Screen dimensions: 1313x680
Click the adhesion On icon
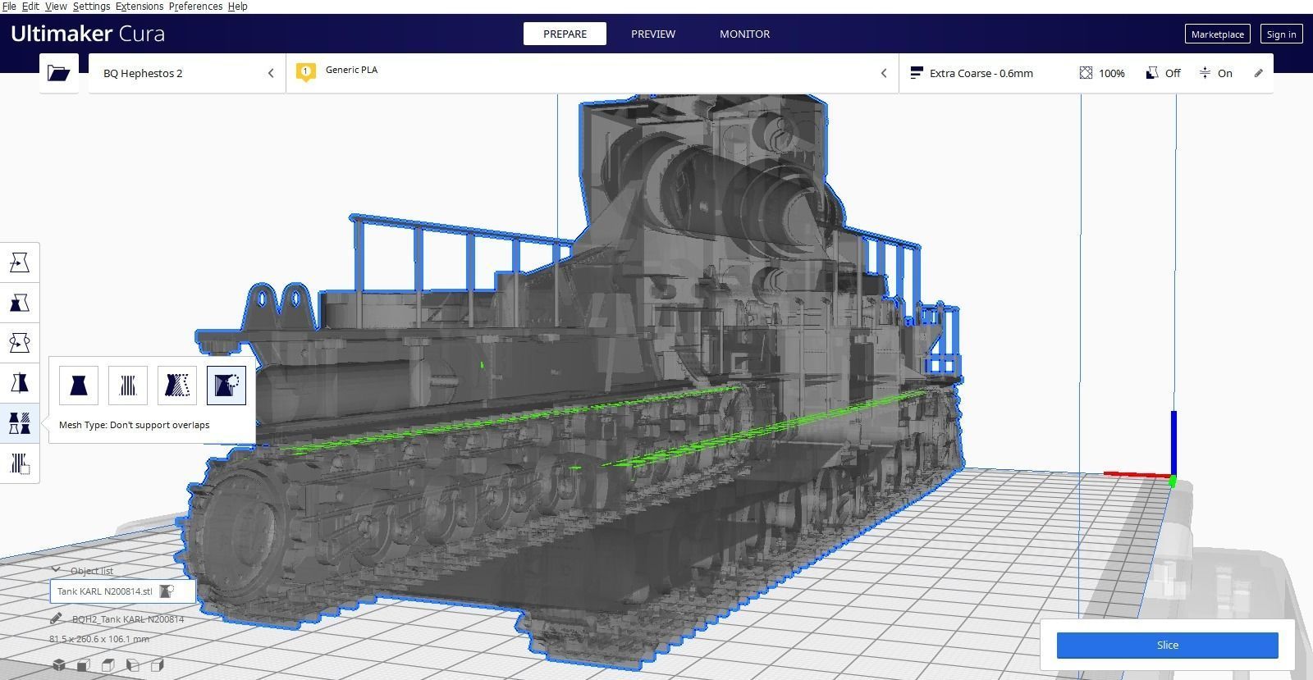click(1205, 73)
